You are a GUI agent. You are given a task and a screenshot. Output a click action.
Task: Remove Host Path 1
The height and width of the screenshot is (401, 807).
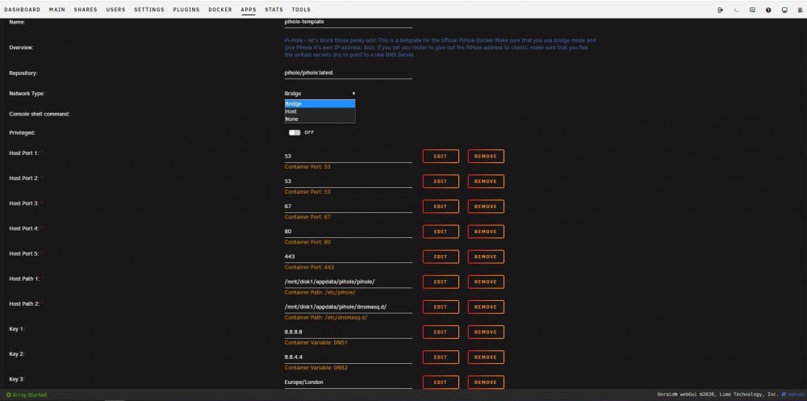(486, 282)
